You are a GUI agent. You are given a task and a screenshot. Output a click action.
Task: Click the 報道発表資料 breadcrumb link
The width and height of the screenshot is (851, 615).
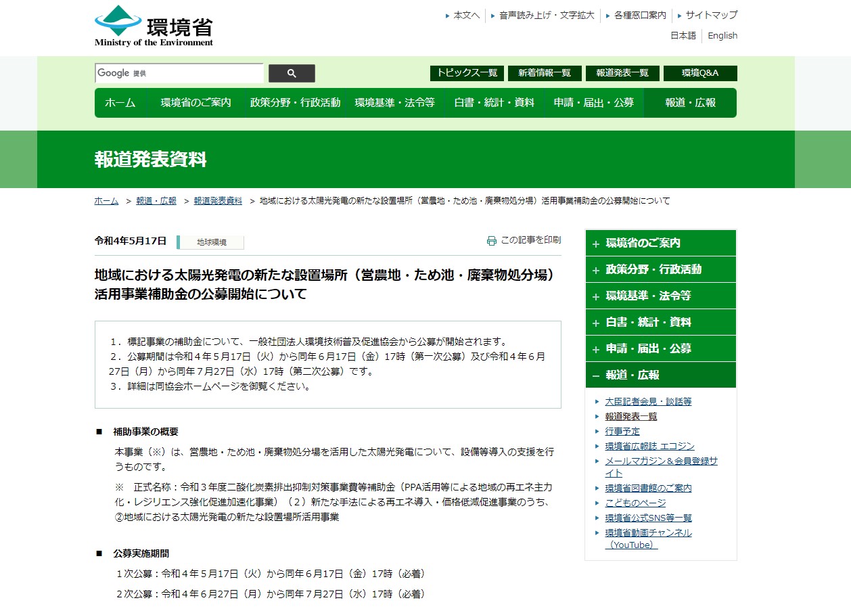point(217,201)
